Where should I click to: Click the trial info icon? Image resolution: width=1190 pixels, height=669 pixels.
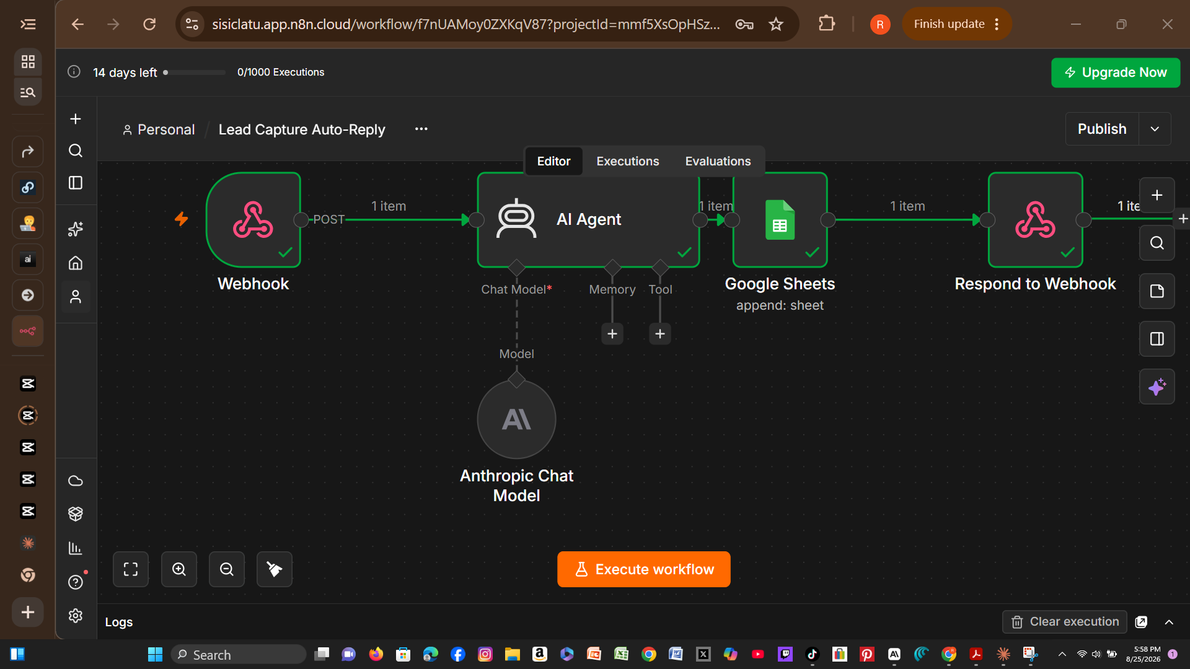point(74,72)
